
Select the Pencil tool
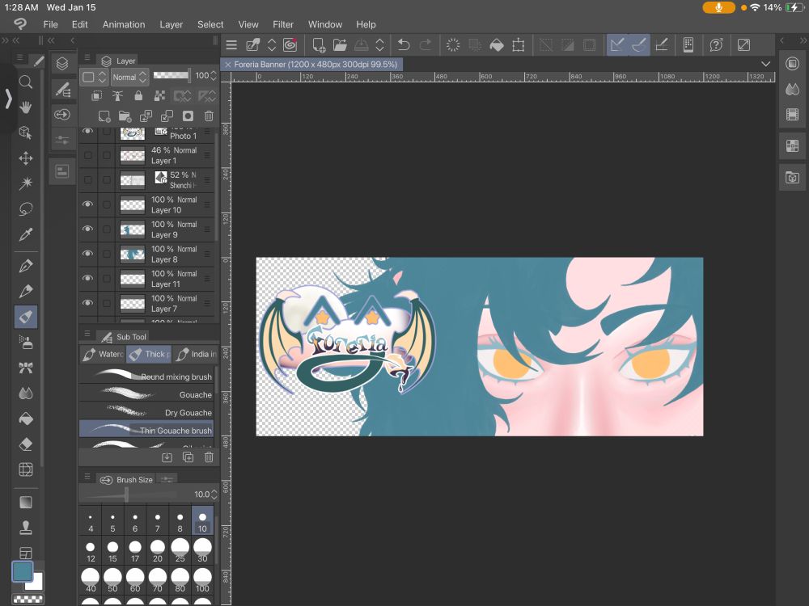[x=25, y=291]
